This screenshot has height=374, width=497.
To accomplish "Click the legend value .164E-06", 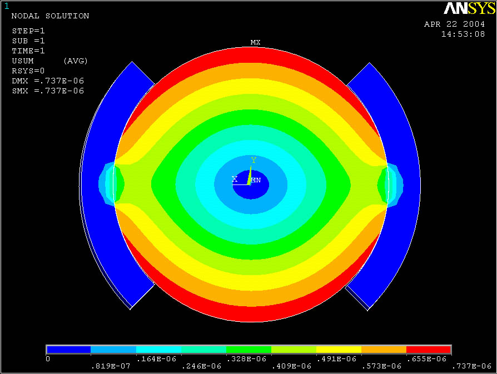I will tap(156, 359).
